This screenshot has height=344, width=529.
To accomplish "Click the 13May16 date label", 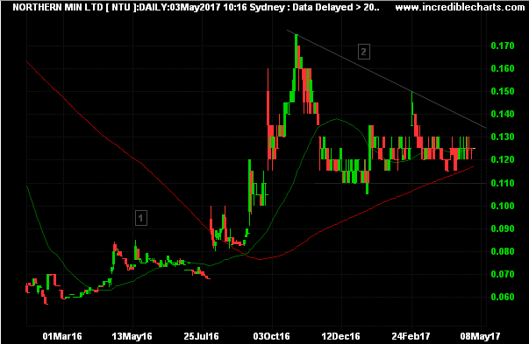I will pyautogui.click(x=132, y=336).
